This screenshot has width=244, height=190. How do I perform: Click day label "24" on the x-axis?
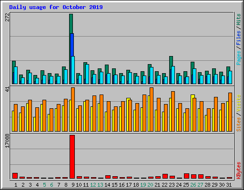click(179, 185)
